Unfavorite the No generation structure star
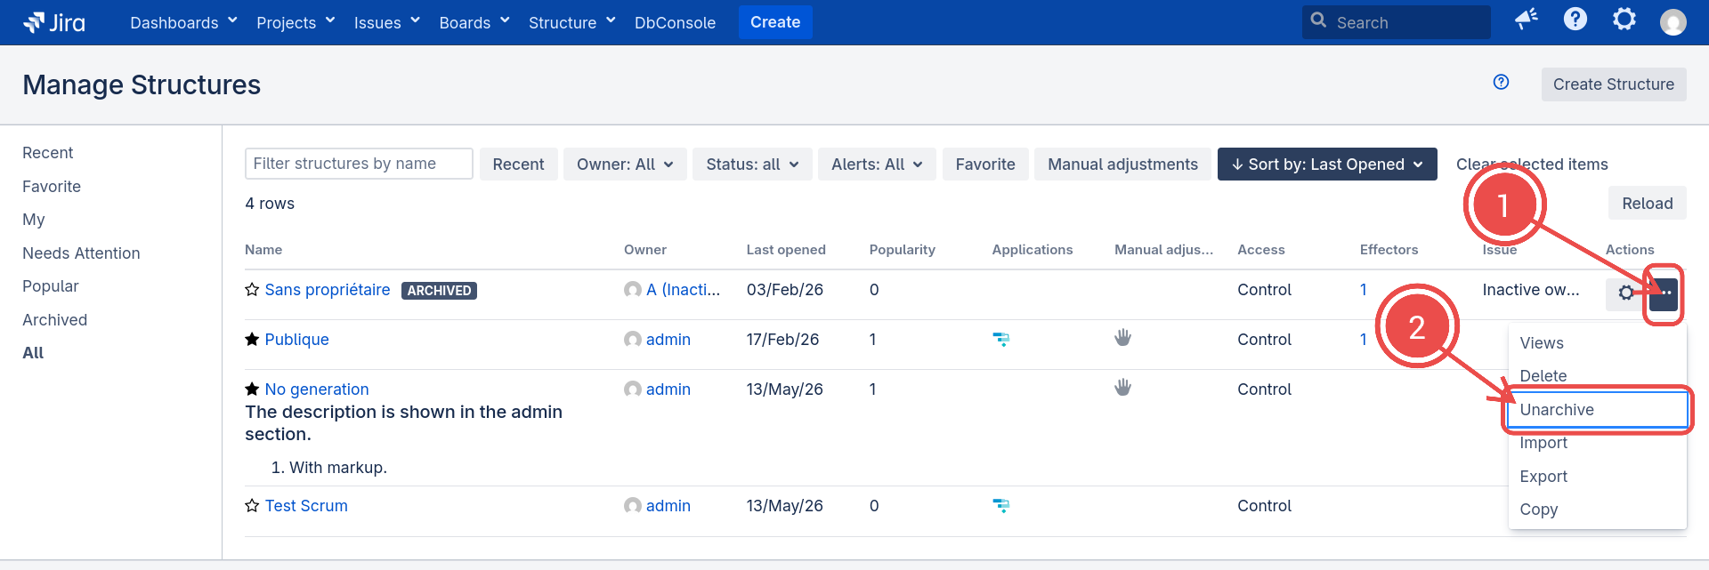Image resolution: width=1709 pixels, height=570 pixels. (252, 389)
